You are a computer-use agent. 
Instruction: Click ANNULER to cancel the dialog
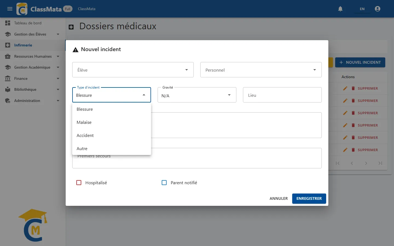coord(279,198)
